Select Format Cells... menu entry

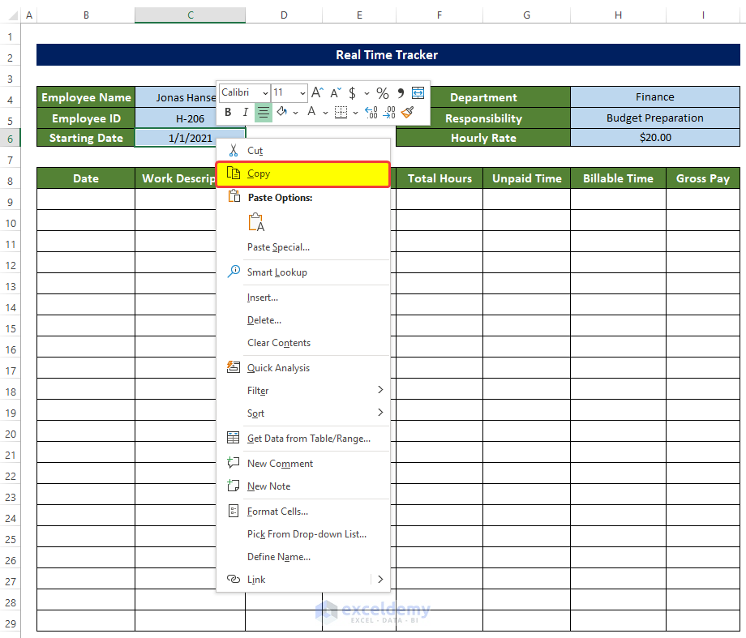click(x=277, y=512)
